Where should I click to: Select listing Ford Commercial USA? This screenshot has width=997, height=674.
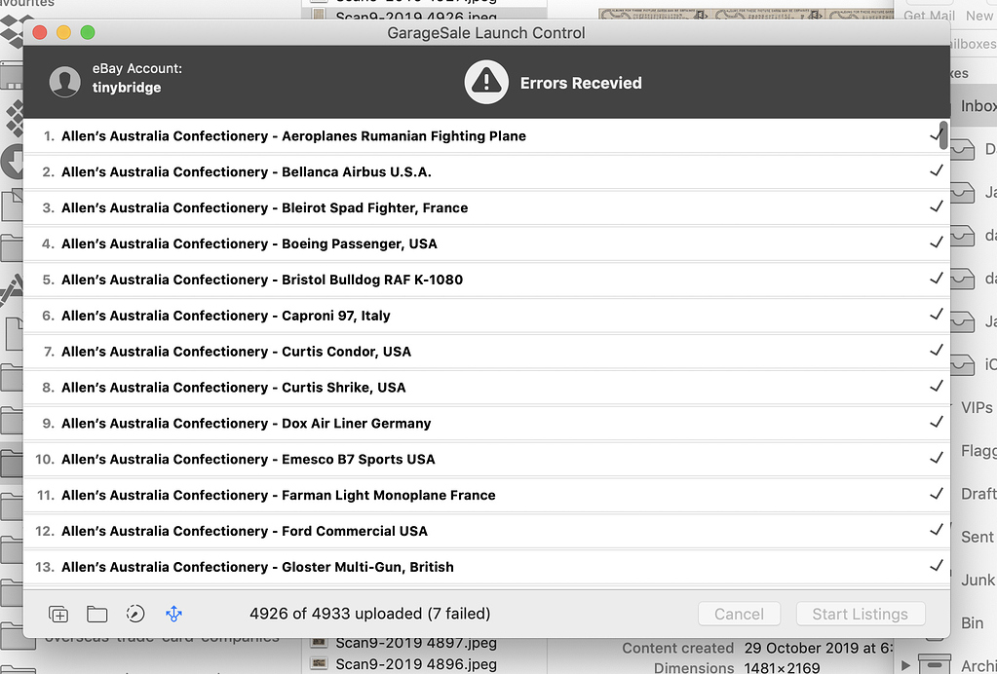coord(486,531)
